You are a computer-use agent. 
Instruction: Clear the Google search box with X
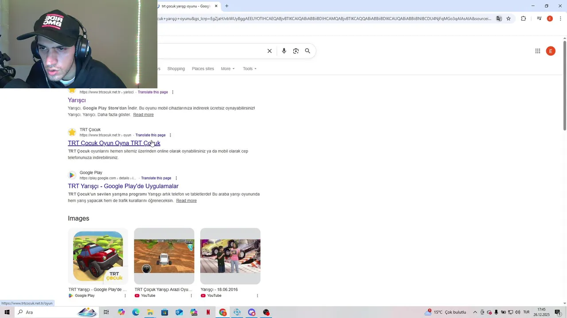(269, 51)
